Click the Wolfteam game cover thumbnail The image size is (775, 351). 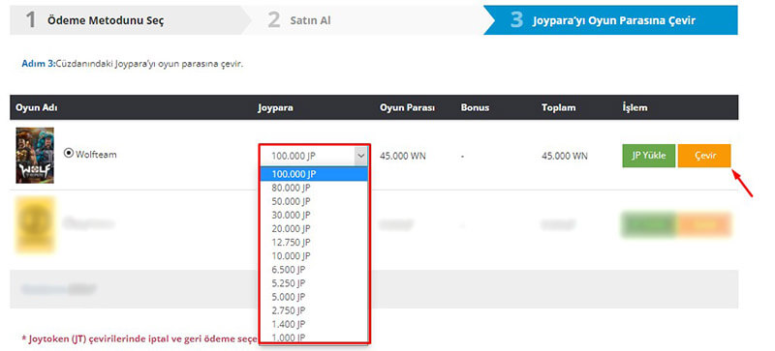click(35, 156)
